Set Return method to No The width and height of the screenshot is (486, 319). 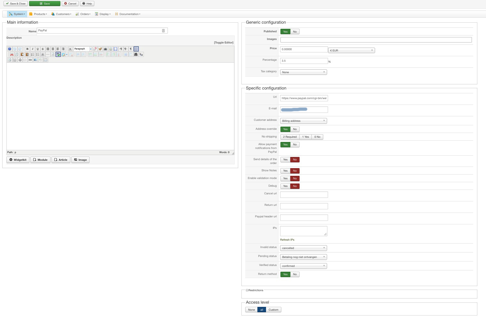(295, 274)
